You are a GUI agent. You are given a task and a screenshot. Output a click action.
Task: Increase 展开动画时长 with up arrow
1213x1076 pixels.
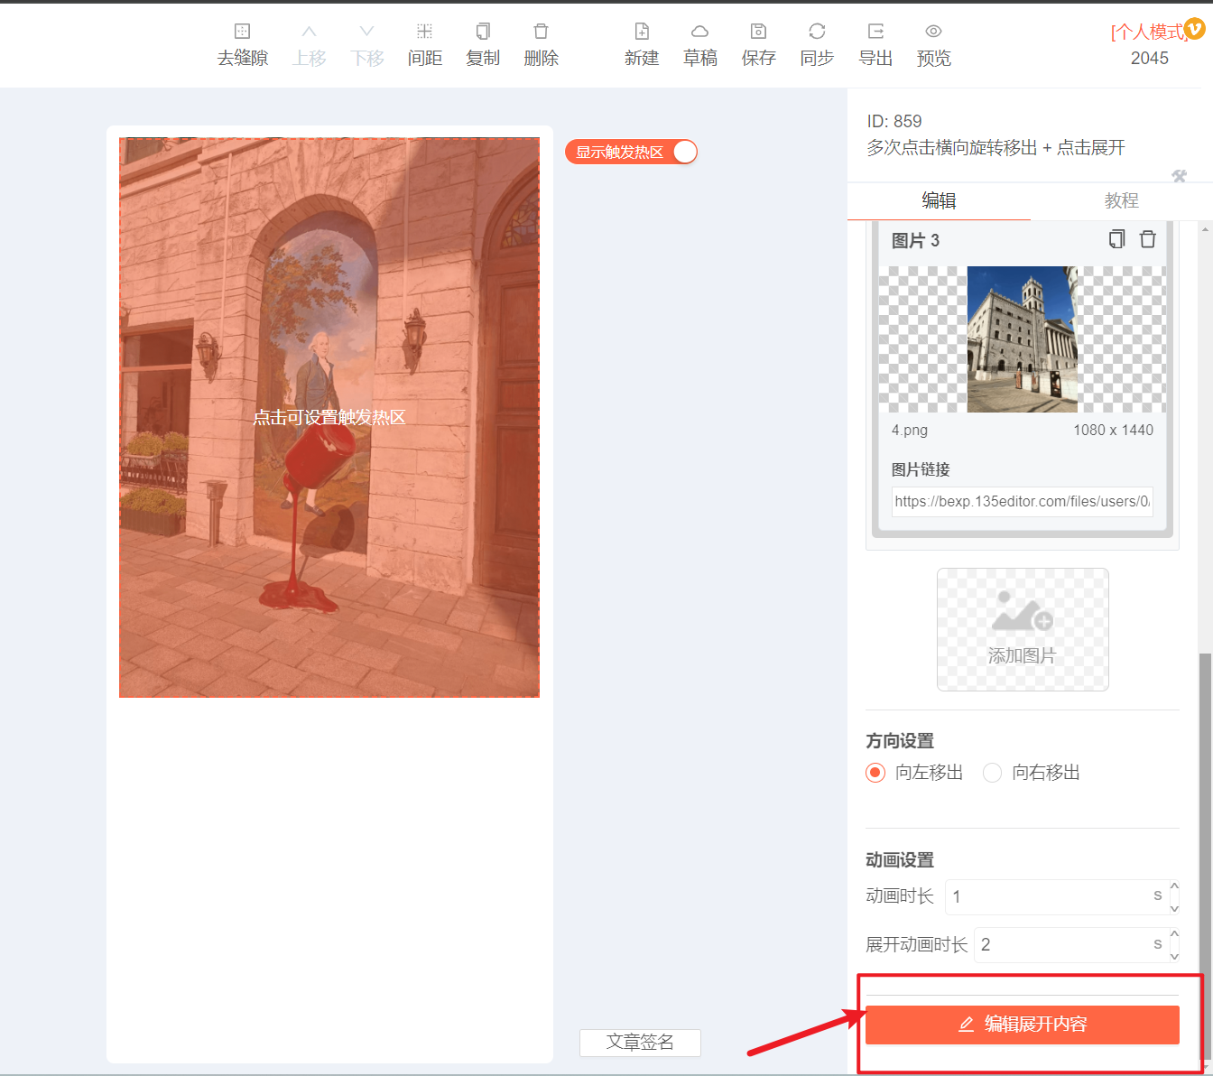point(1174,934)
